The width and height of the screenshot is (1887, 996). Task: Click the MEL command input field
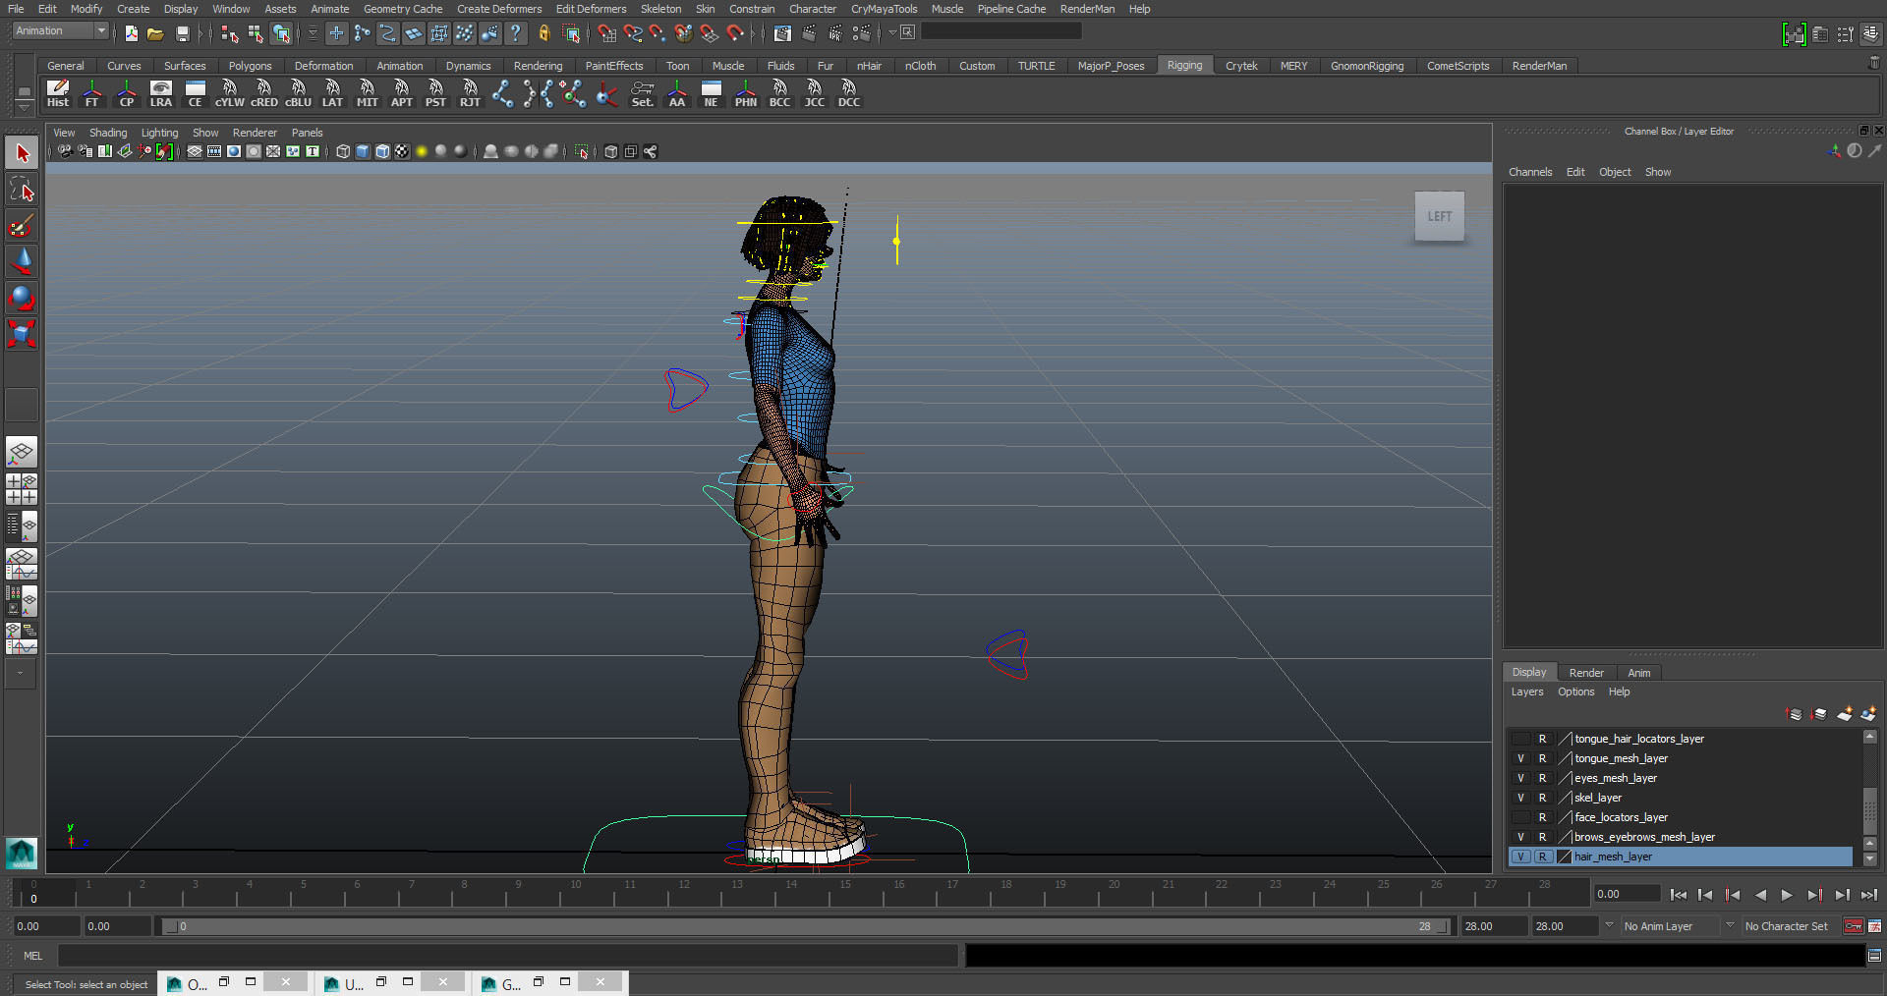point(507,956)
